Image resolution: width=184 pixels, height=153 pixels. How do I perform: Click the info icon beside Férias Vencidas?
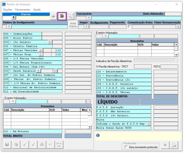(40, 50)
